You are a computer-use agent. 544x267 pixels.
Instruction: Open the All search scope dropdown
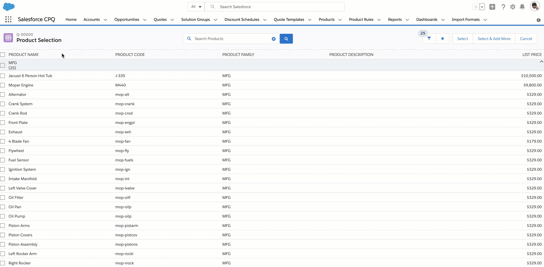click(x=196, y=7)
